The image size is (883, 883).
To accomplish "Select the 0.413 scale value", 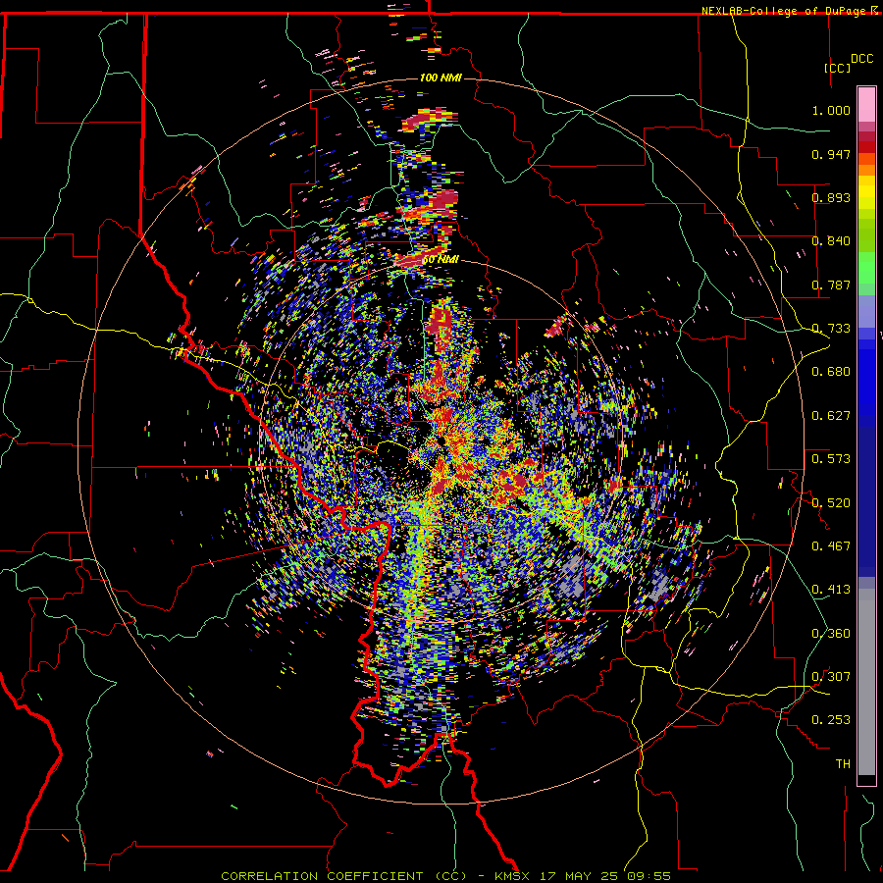I will 831,590.
